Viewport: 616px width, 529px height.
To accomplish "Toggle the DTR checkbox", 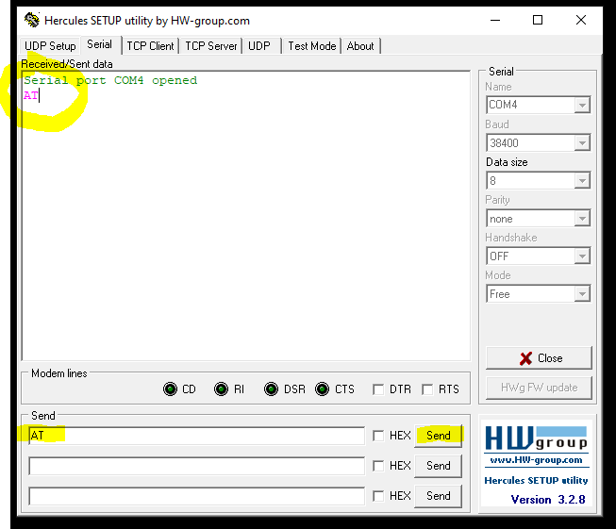I will point(378,389).
